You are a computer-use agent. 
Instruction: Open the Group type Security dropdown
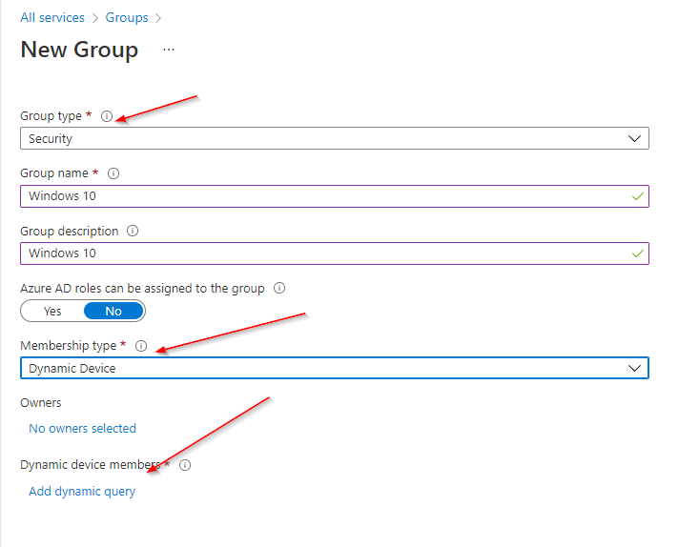[335, 138]
